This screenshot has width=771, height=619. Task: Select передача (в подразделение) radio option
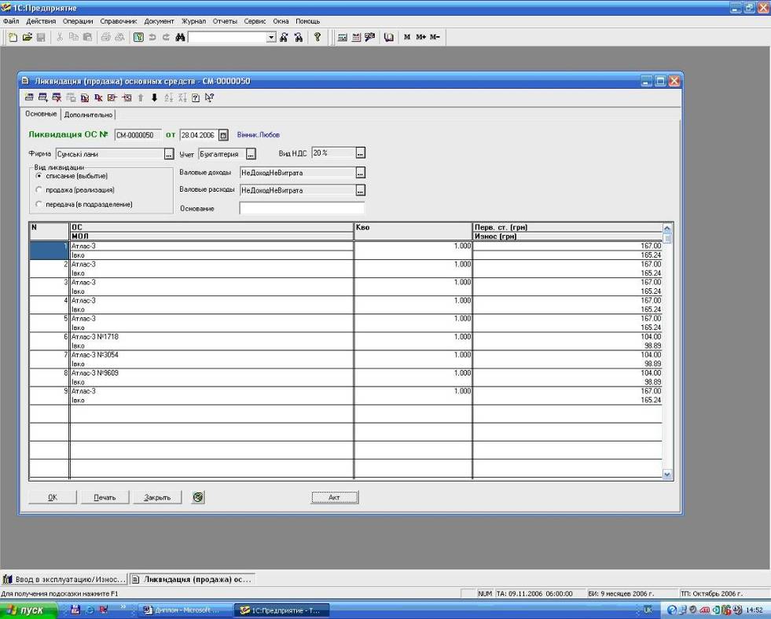coord(39,204)
